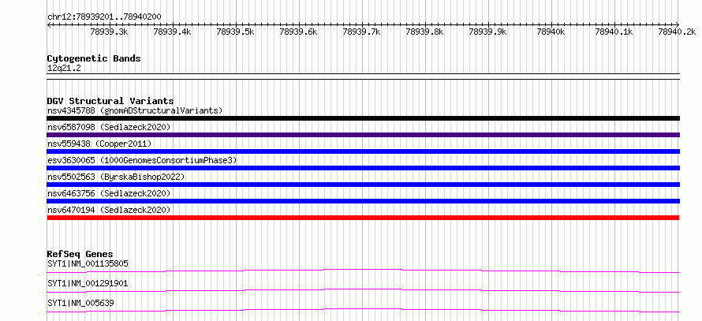The image size is (702, 321).
Task: Click the 78939.9k ruler tick label
Action: pos(487,32)
